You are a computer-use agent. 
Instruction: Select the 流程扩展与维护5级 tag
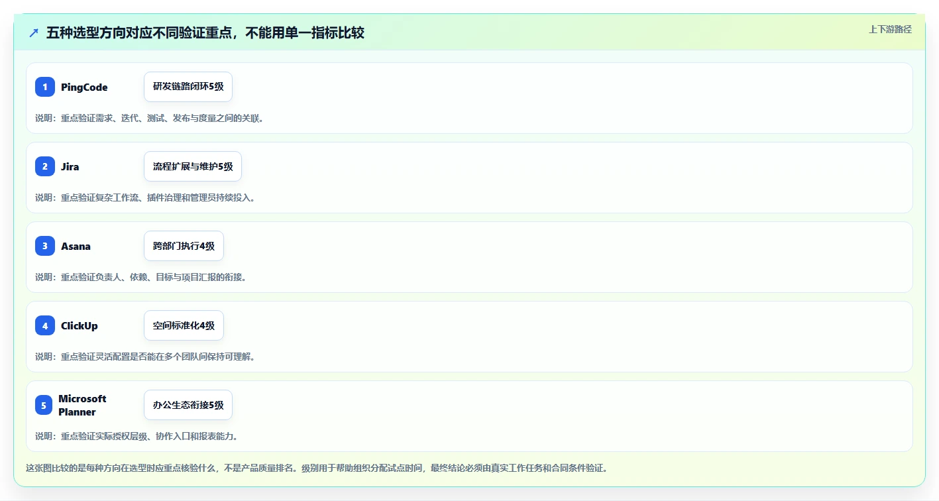(x=193, y=166)
